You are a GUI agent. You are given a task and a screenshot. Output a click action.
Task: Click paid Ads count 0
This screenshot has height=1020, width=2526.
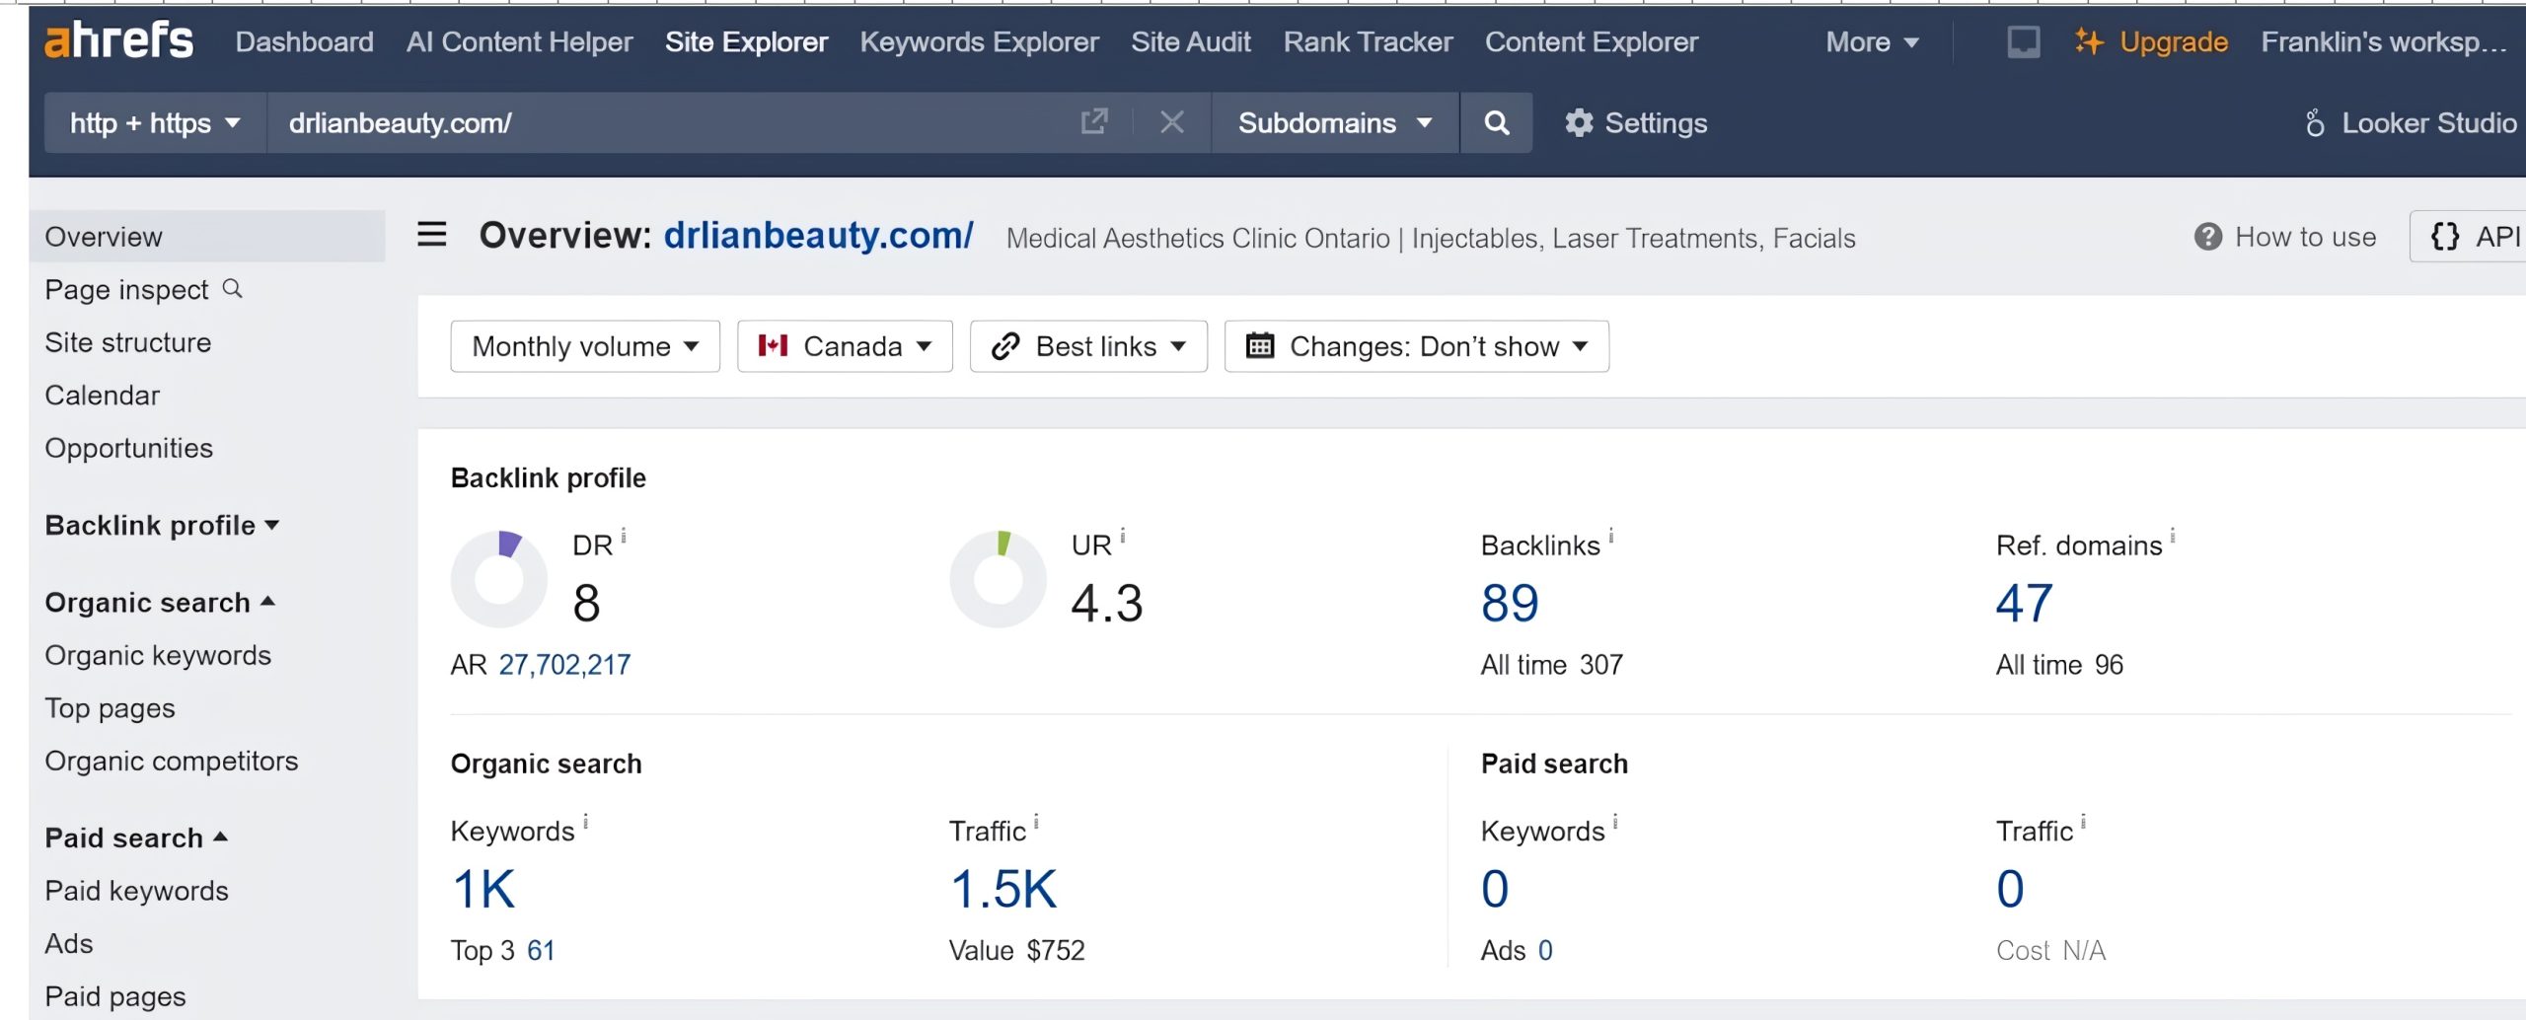point(1545,950)
